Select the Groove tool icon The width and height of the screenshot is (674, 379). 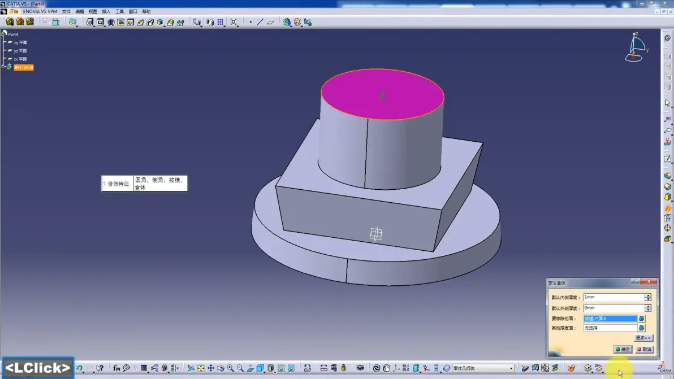tap(121, 22)
